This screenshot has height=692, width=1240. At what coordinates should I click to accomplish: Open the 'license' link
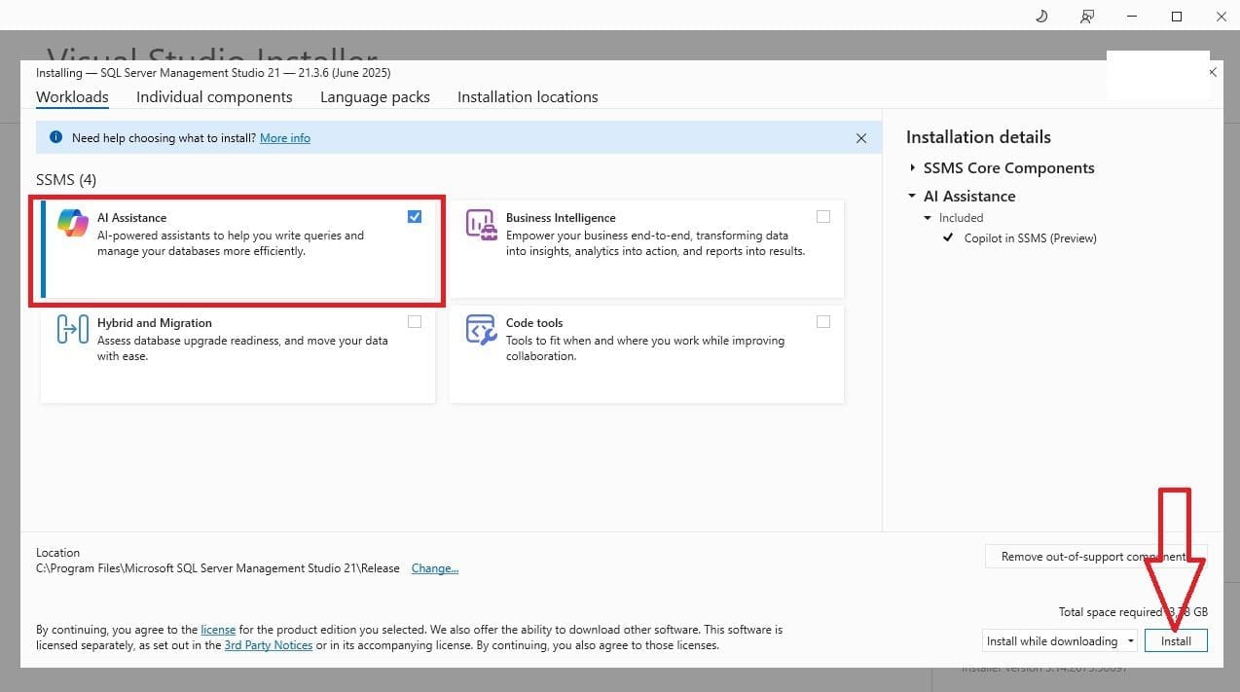[x=218, y=630]
